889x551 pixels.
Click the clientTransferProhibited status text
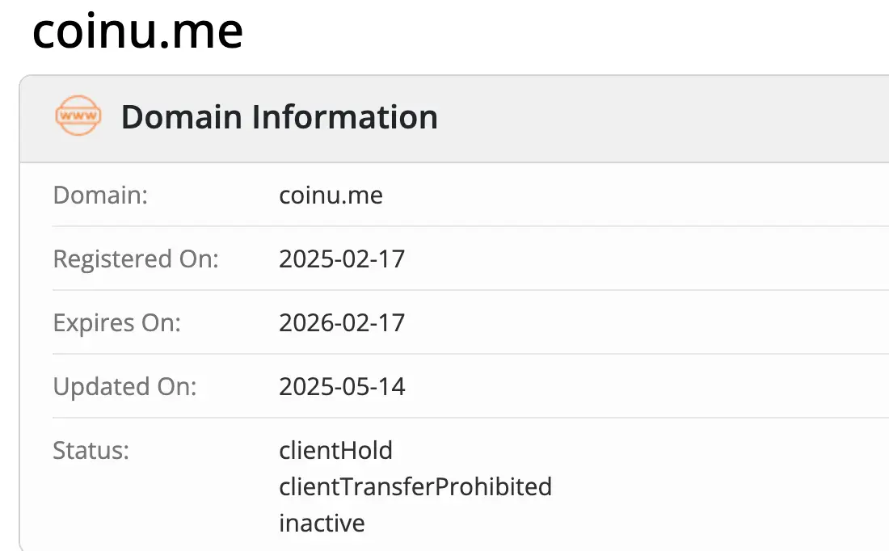(415, 486)
